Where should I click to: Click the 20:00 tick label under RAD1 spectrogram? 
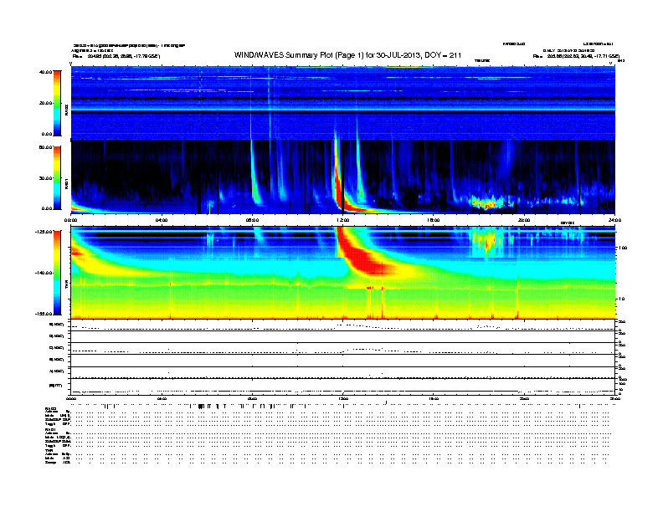coord(524,220)
